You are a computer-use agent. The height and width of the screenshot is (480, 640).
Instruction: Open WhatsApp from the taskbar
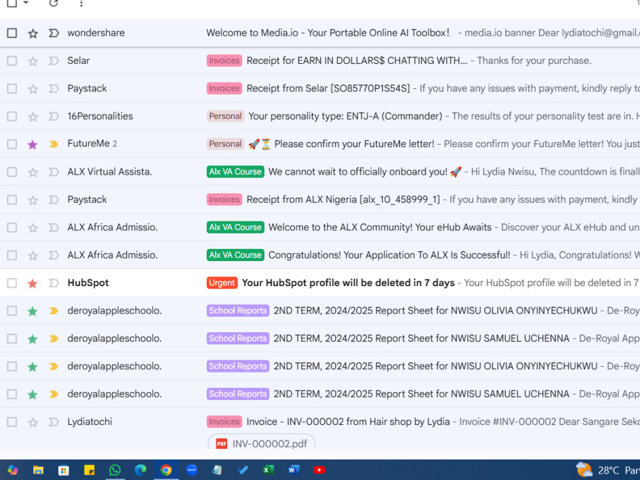click(115, 470)
